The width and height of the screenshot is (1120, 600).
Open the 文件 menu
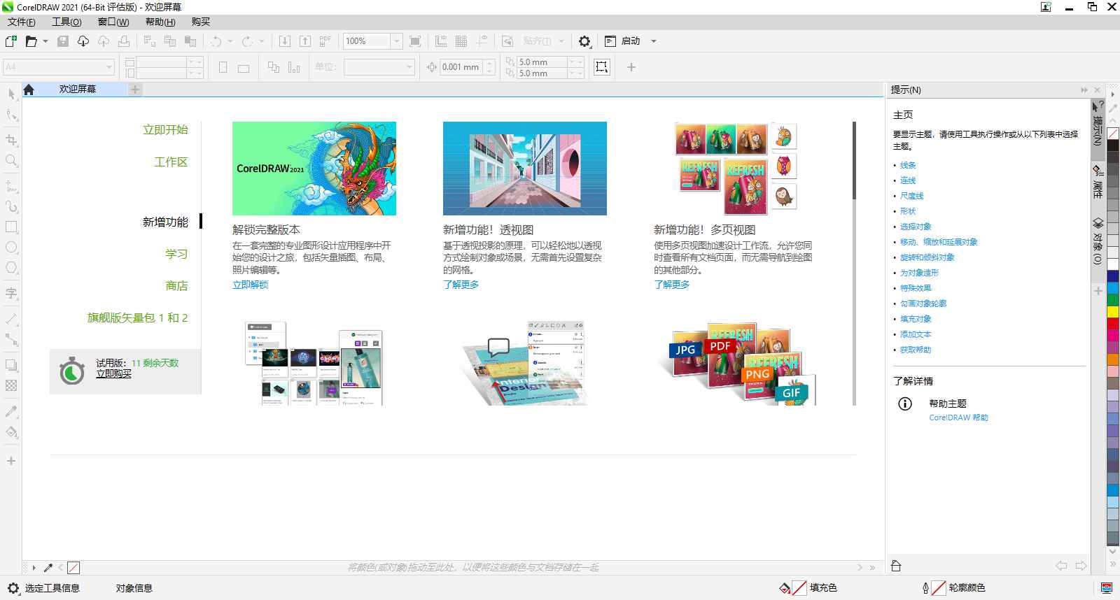(21, 22)
